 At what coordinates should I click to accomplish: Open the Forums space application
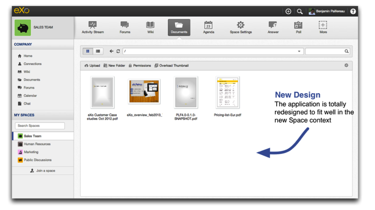point(125,27)
